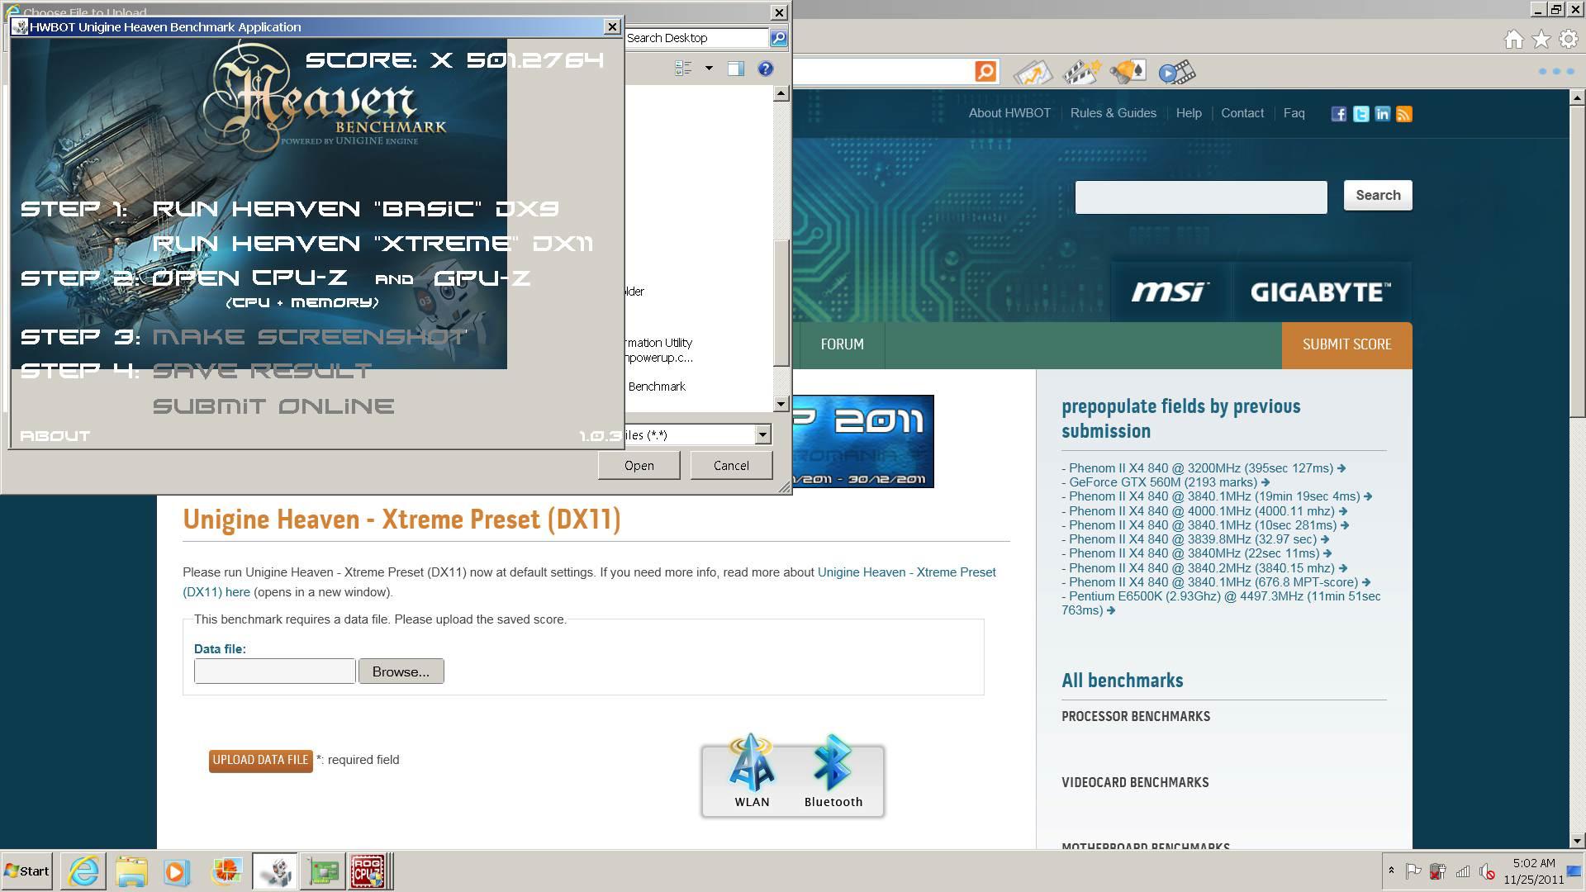Open the Help menu link
The height and width of the screenshot is (892, 1586).
pyautogui.click(x=1189, y=113)
